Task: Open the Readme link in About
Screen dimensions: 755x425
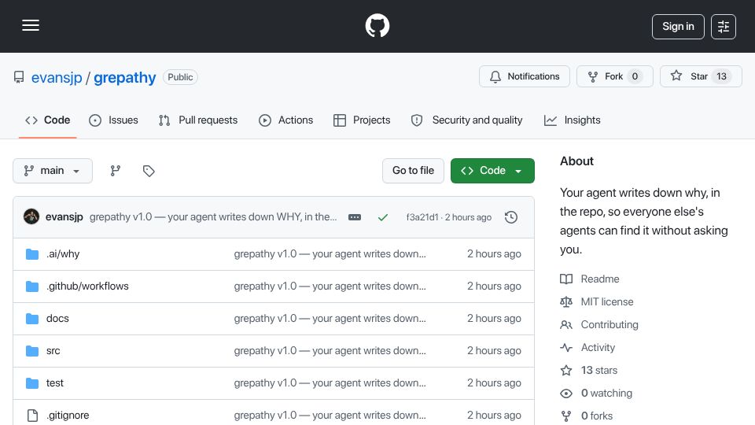Action: click(x=600, y=279)
